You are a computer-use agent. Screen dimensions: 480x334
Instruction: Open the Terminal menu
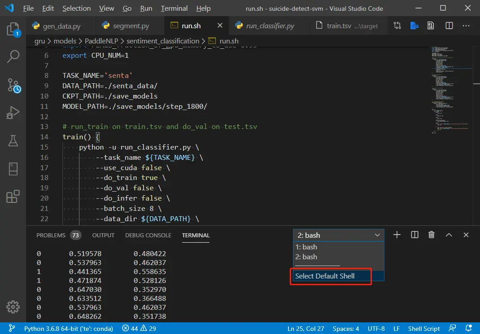click(x=174, y=8)
